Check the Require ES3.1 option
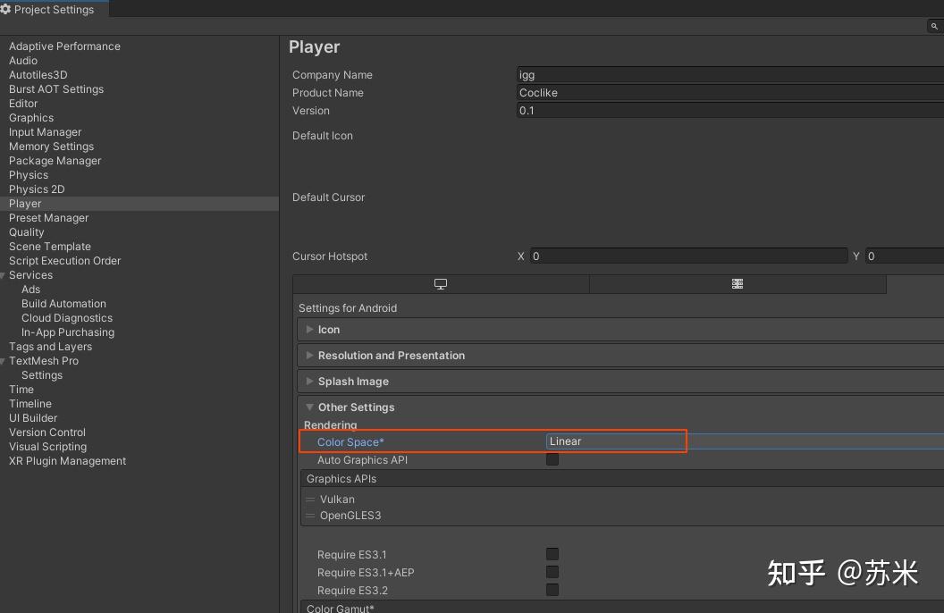 click(552, 554)
